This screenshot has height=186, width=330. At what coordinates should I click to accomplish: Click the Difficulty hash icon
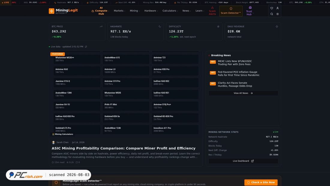[218, 26]
